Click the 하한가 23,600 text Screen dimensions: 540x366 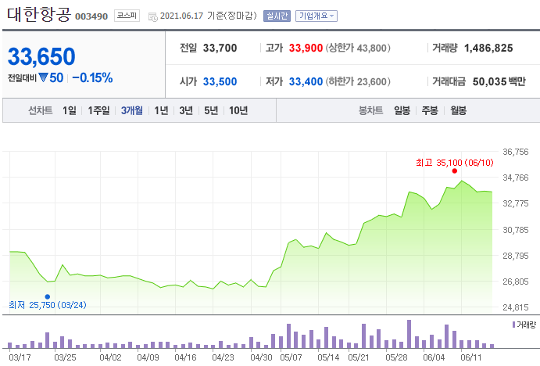pyautogui.click(x=358, y=81)
